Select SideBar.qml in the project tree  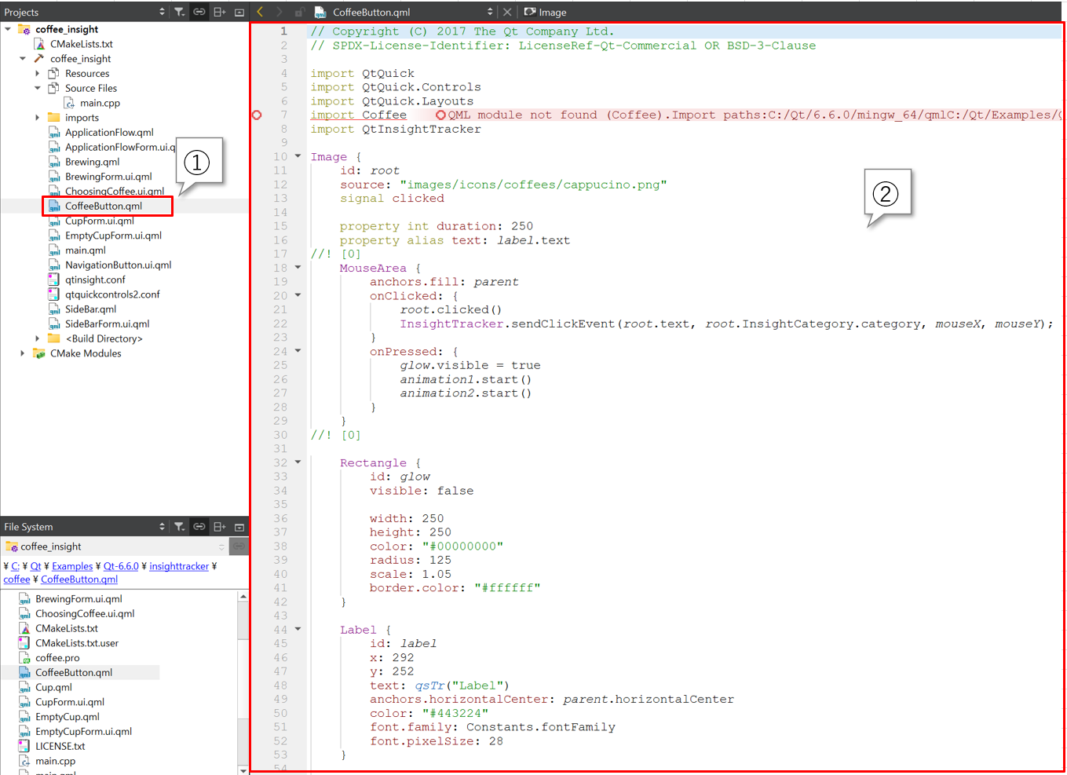[x=90, y=309]
